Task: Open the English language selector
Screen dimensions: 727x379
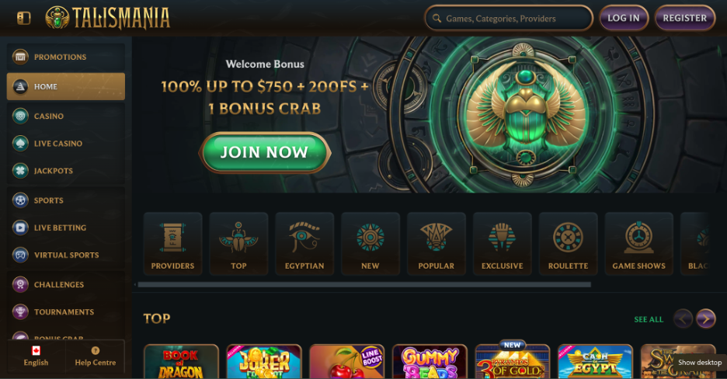Action: [x=37, y=356]
